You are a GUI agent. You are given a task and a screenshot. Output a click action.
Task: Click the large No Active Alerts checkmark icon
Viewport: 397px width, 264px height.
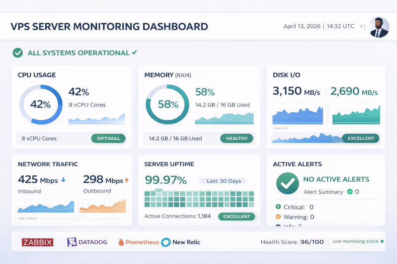pyautogui.click(x=287, y=183)
